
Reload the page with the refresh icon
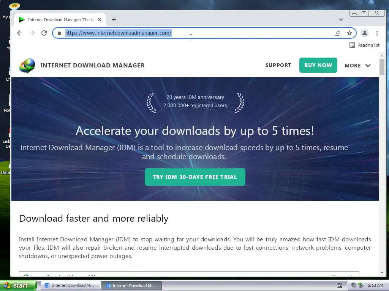click(x=44, y=33)
